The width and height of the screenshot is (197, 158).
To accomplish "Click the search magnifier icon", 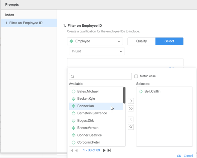I will 73,77.
